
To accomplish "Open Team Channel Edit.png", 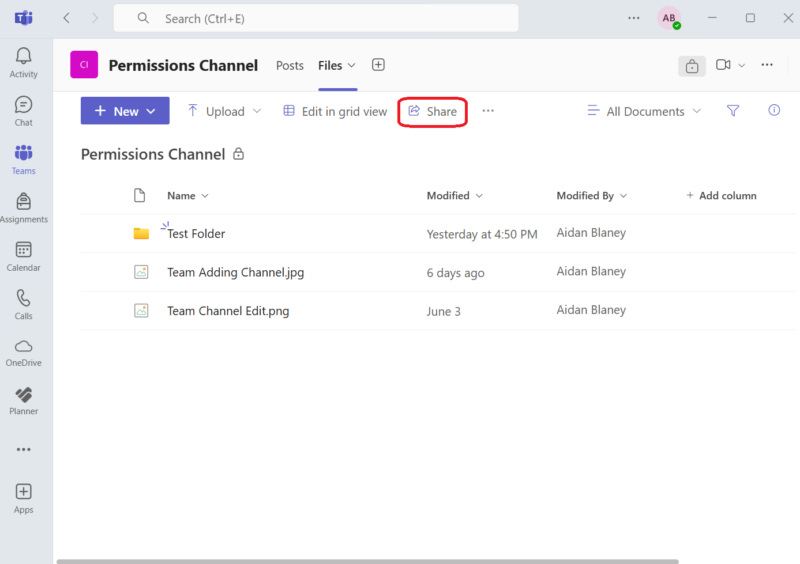I will point(228,311).
